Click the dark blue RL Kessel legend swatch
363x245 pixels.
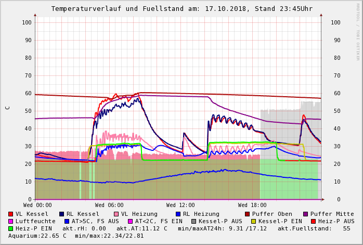tap(61, 214)
